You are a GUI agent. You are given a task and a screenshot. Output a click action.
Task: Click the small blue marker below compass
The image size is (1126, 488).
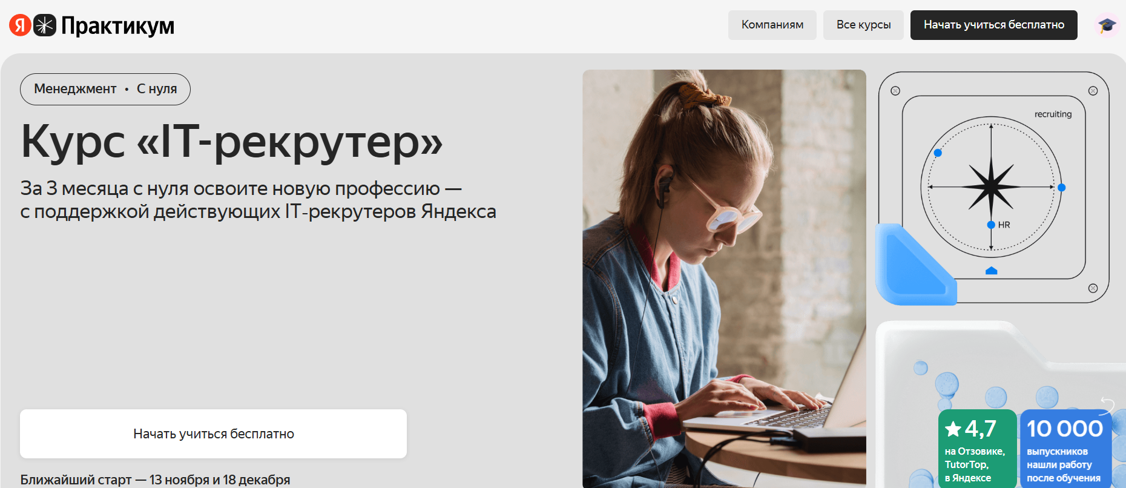pyautogui.click(x=991, y=271)
